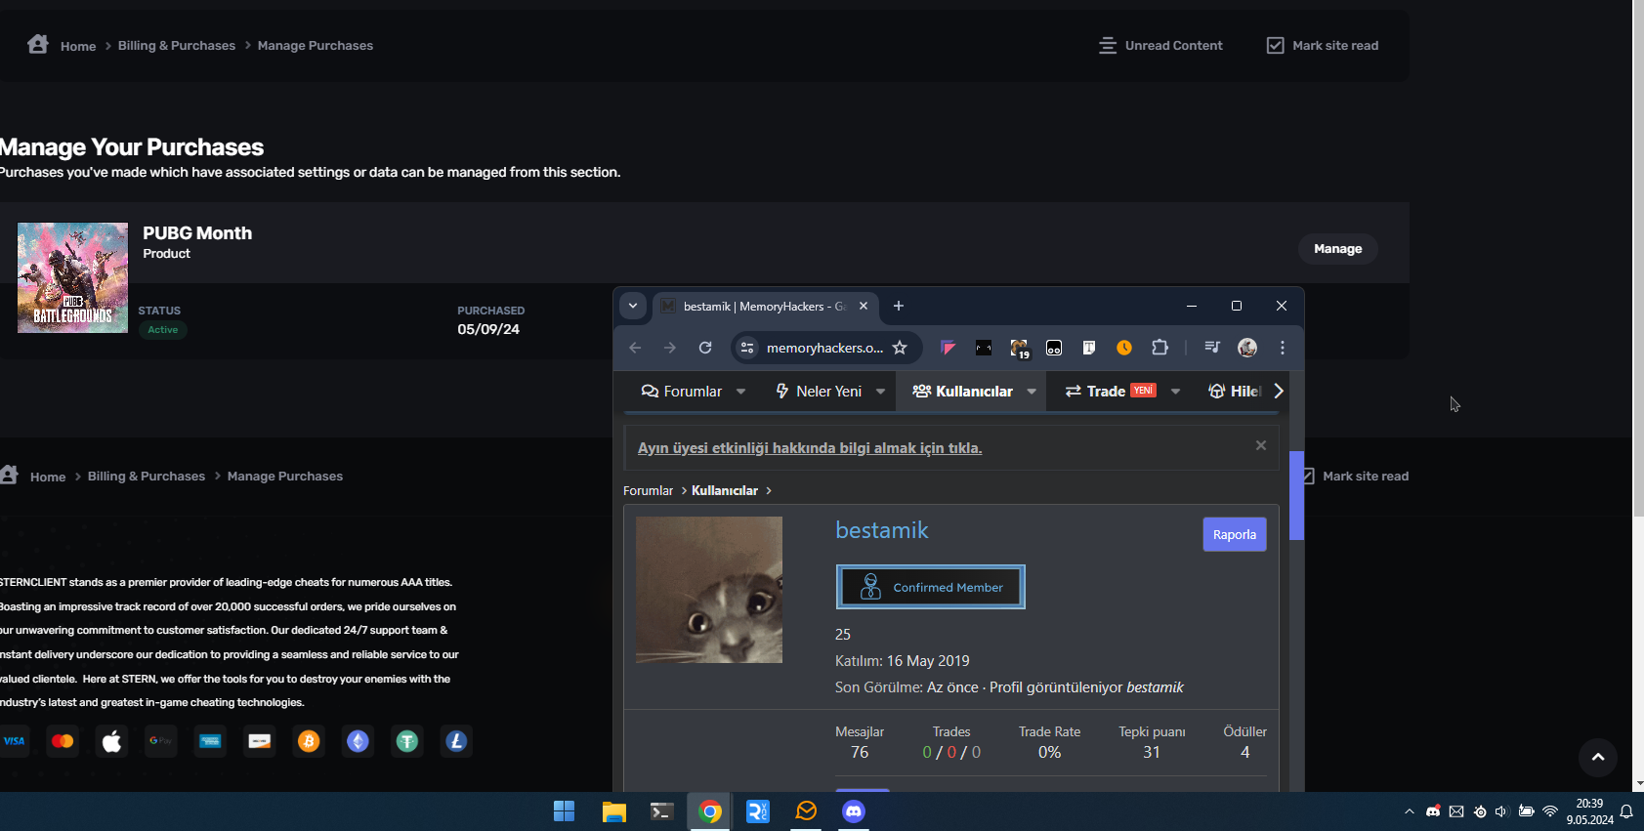1644x831 pixels.
Task: Show hidden system tray icons
Action: tap(1410, 811)
